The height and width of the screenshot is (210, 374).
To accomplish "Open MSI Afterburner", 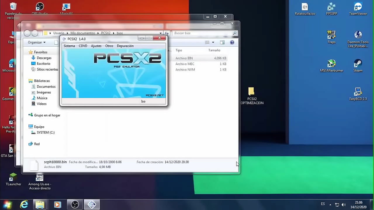I will point(331,64).
